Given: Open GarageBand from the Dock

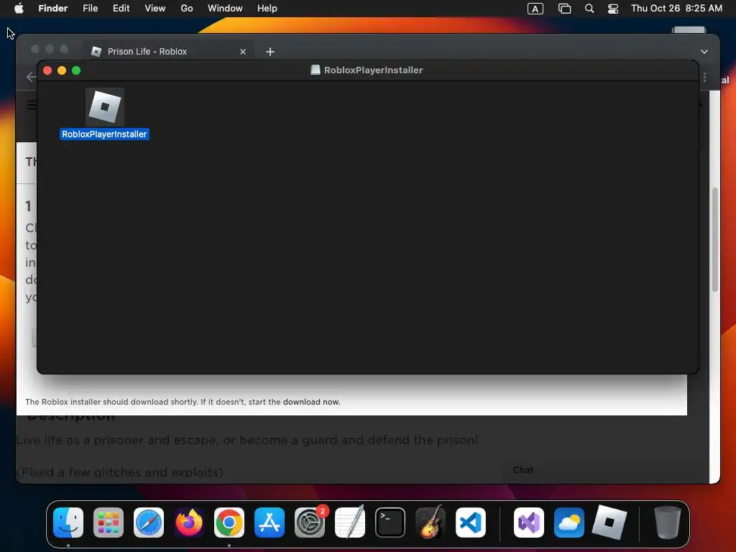Looking at the screenshot, I should [x=431, y=523].
